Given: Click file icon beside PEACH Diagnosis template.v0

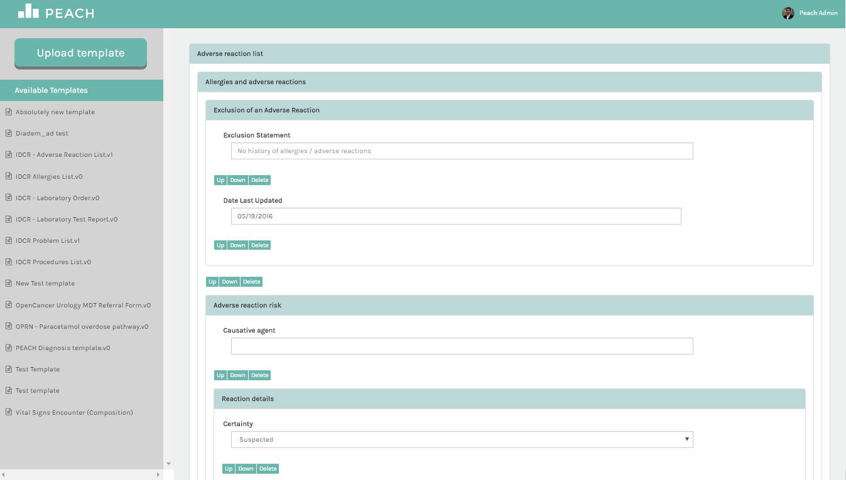Looking at the screenshot, I should click(x=9, y=348).
